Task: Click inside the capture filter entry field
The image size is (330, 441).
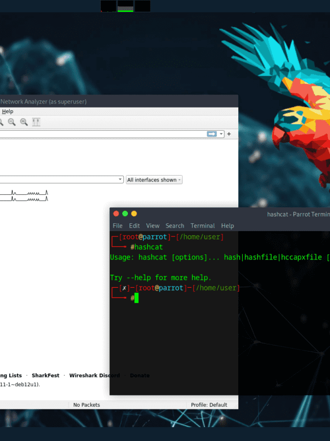Action: point(58,179)
